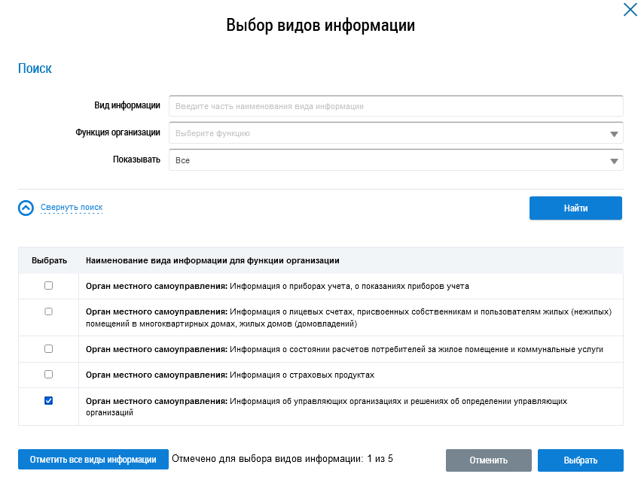Image resolution: width=641 pixels, height=483 pixels.
Task: Close the information type selection dialog
Action: point(630,10)
